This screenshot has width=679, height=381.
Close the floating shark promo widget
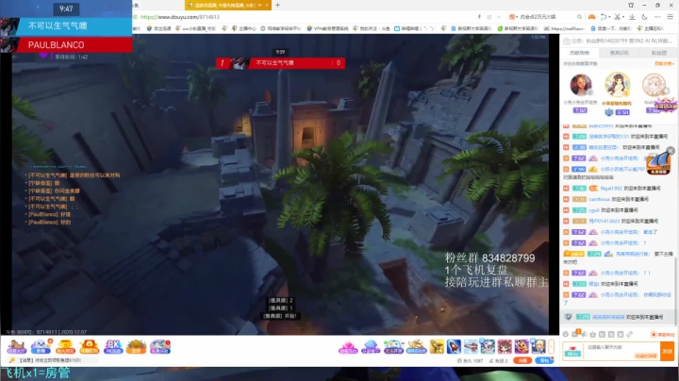(671, 151)
